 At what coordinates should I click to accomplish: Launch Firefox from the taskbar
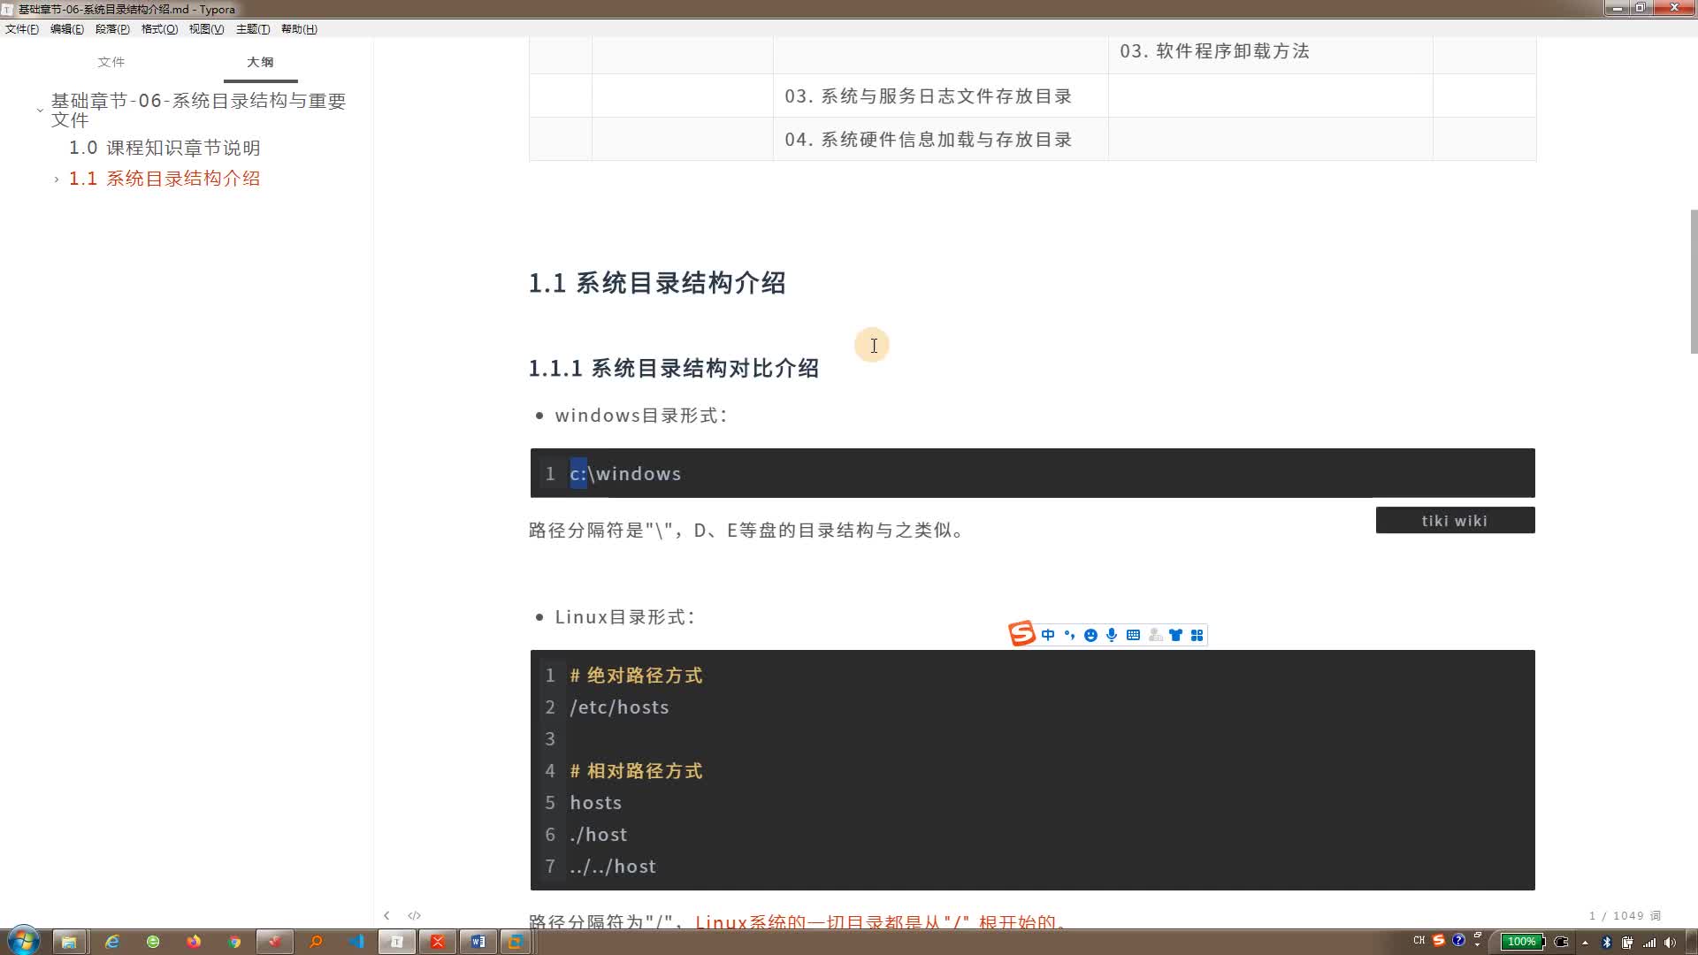(194, 942)
